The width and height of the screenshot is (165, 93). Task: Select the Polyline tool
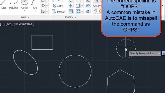13,5
